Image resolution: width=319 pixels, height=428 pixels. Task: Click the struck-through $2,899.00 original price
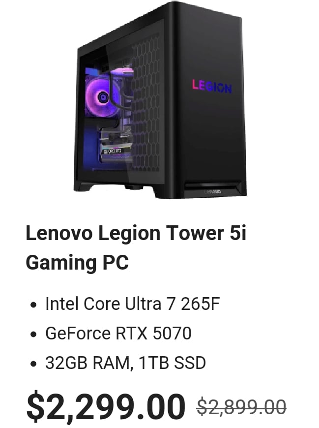pos(241,407)
